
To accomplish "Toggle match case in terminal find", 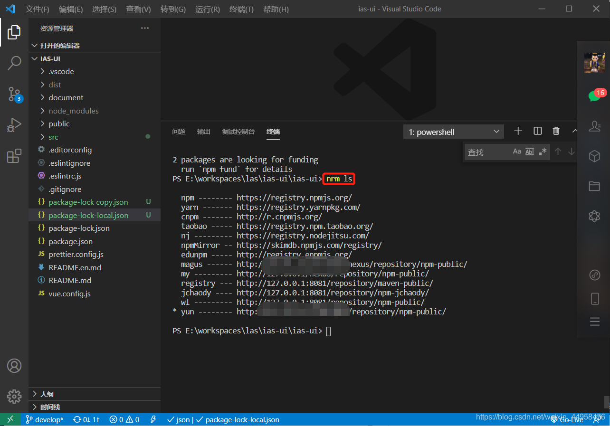I will (517, 151).
